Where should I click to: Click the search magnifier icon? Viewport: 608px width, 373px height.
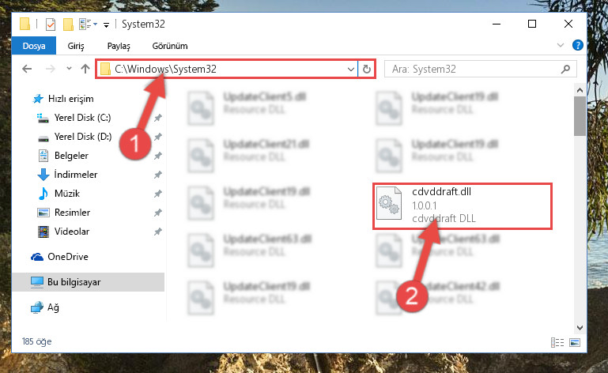[x=565, y=70]
